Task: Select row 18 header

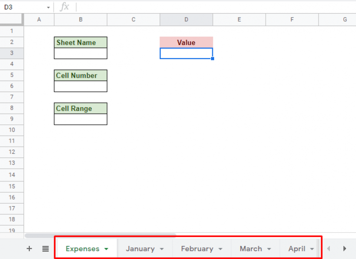Action: tap(12, 220)
